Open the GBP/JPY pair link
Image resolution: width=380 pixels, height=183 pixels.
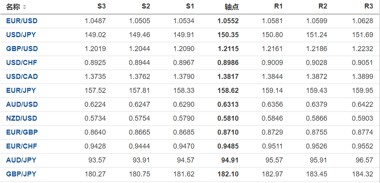[21, 174]
